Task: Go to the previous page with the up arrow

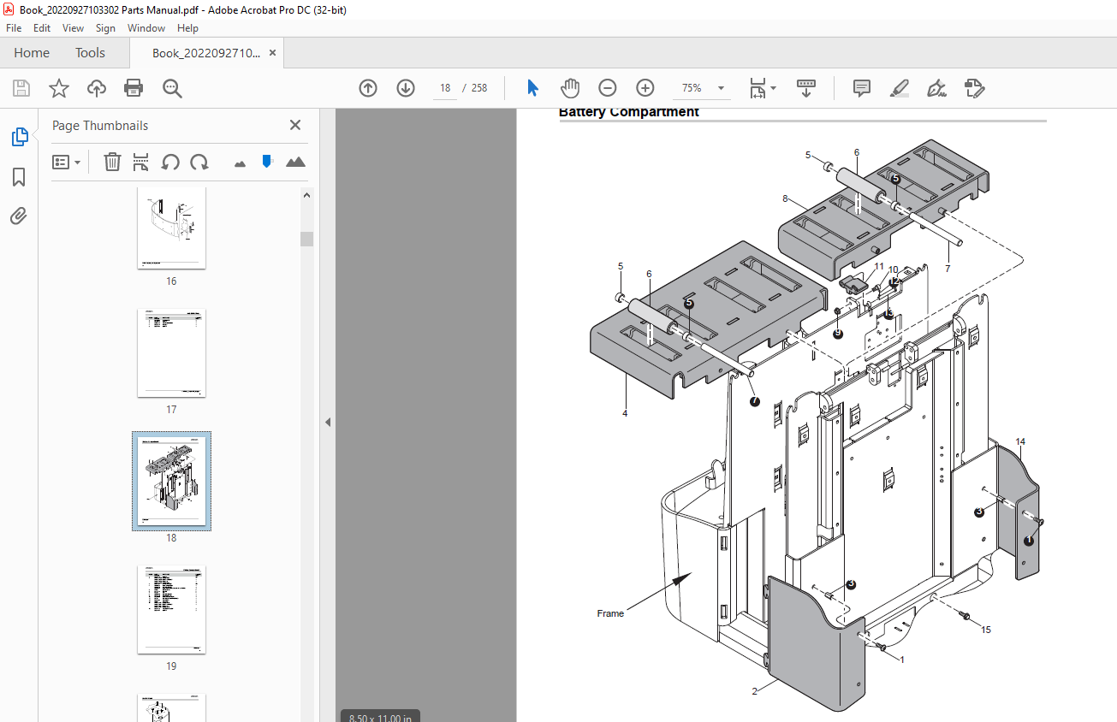Action: point(368,88)
